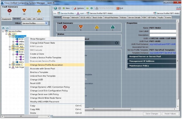Click critical fault icon in General tab summary
The width and height of the screenshot is (182, 119).
[x=65, y=27]
